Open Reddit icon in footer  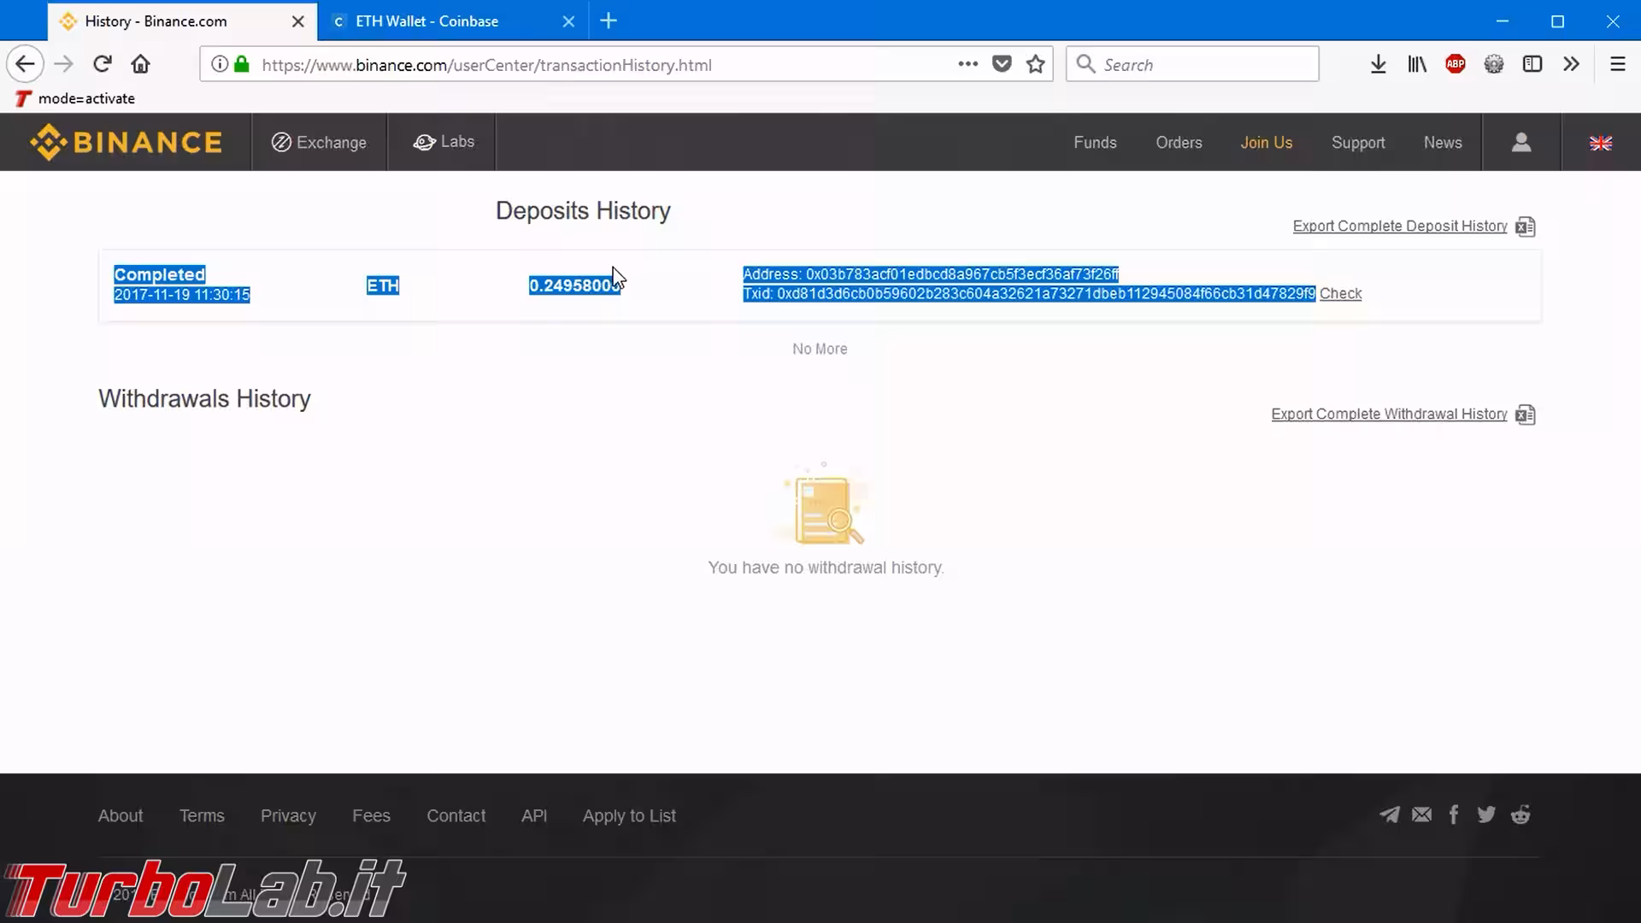pos(1520,814)
